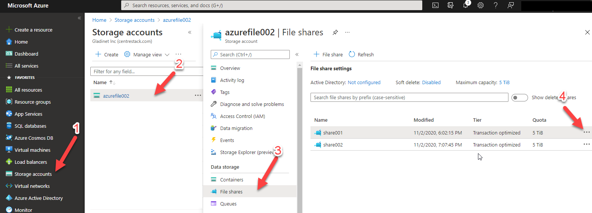Open the share001 file share
Image resolution: width=592 pixels, height=213 pixels.
(333, 133)
